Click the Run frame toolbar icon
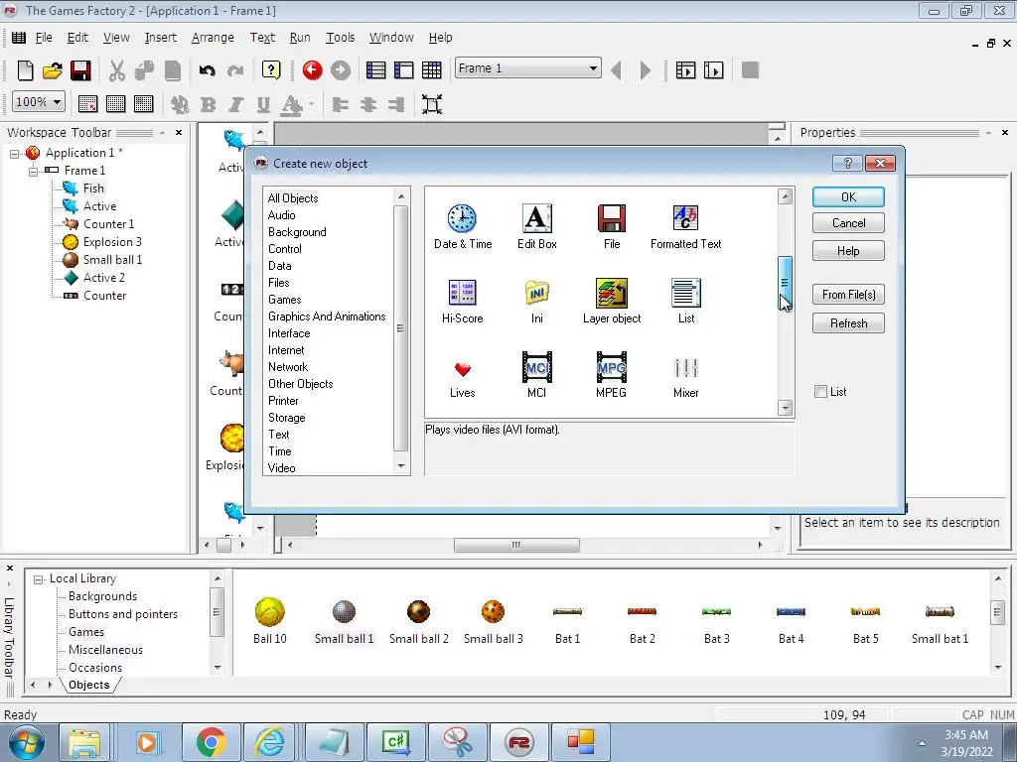 click(713, 70)
